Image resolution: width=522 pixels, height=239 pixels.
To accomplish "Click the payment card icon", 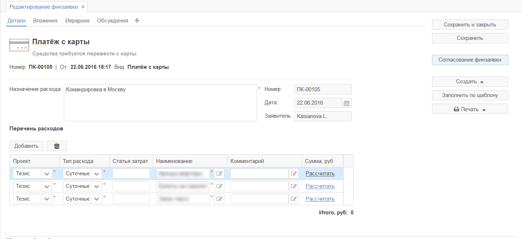I will [x=19, y=45].
